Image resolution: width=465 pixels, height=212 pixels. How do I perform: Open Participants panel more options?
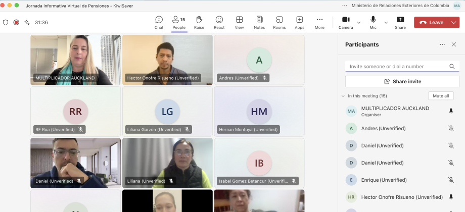tap(442, 44)
